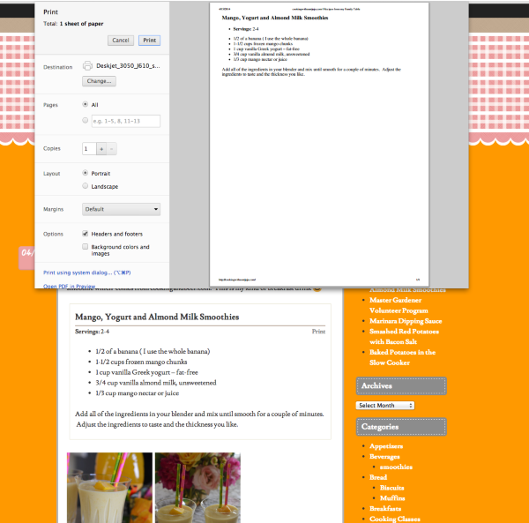Click the 'Total: 1 sheet of paper' text
Screen dimensions: 529x523
click(x=73, y=24)
